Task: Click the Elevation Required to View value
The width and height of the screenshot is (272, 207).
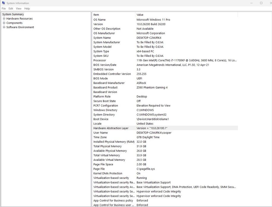Action: pos(153,105)
